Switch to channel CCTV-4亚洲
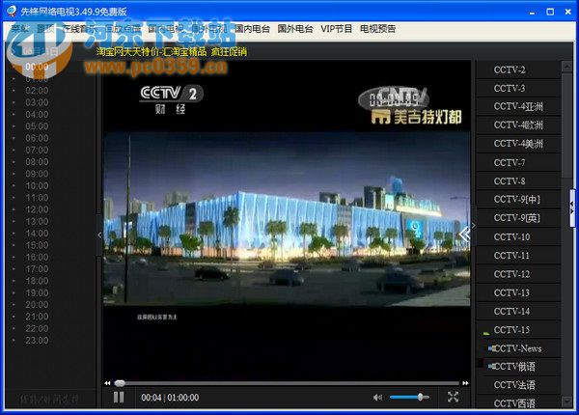 (x=518, y=107)
